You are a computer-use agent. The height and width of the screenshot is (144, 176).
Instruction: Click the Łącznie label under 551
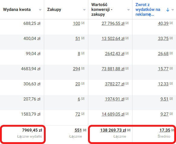pos(76,136)
